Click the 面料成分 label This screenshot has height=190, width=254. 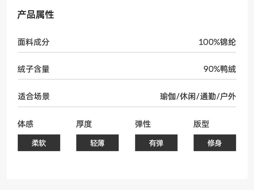point(34,42)
